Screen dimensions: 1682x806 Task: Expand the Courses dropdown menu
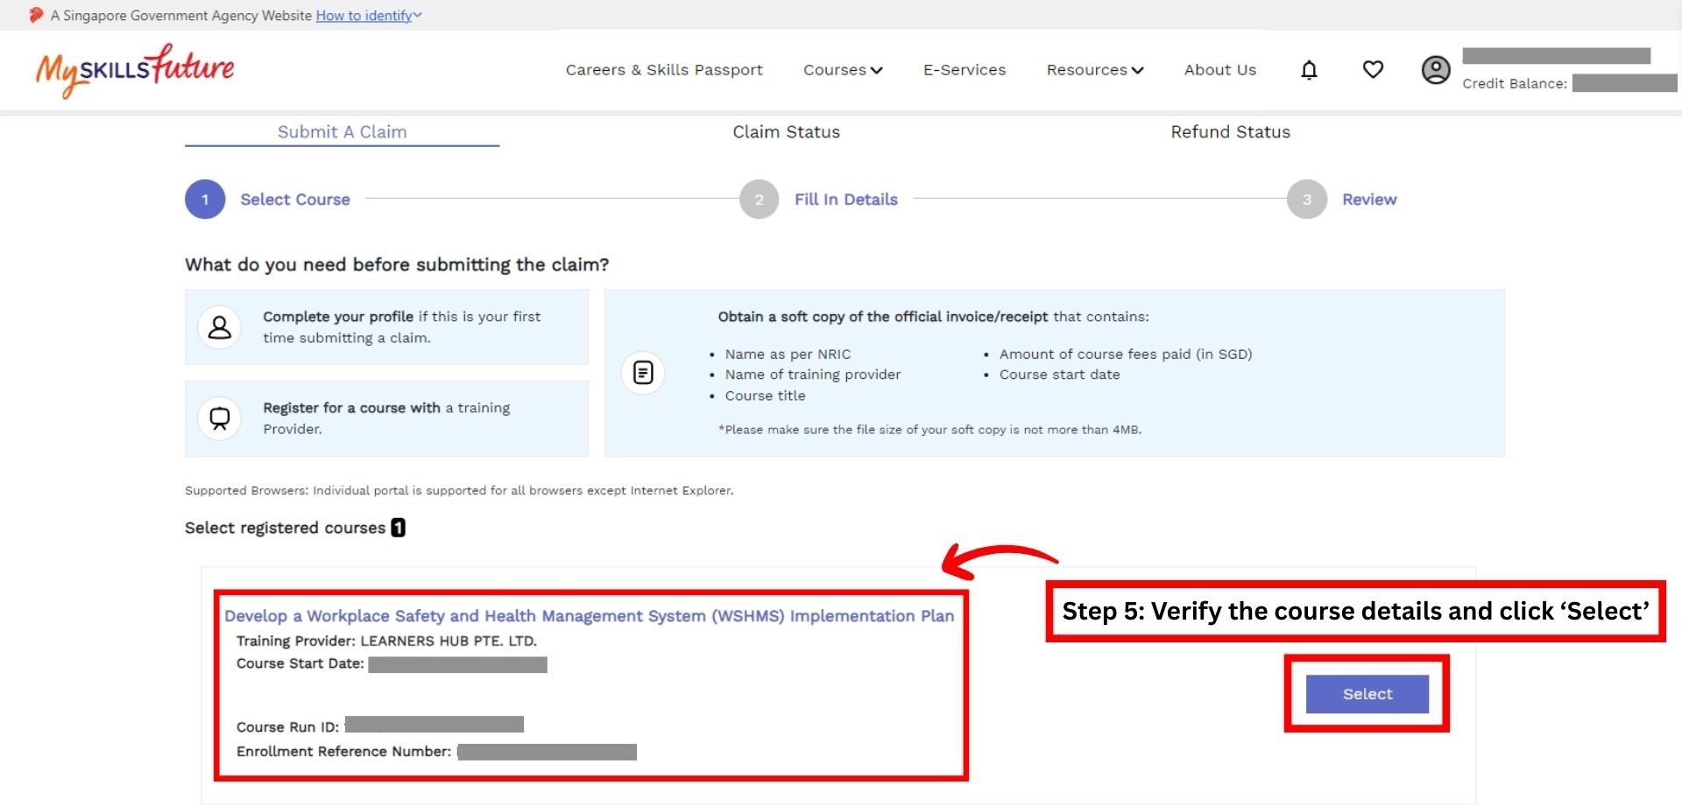[843, 70]
